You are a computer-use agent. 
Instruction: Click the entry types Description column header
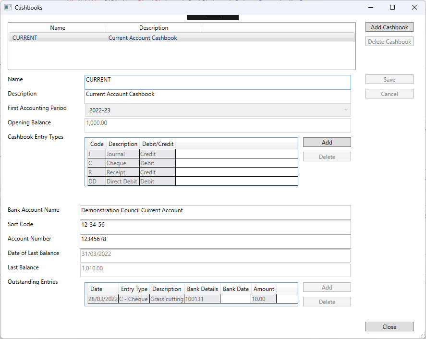pos(123,144)
